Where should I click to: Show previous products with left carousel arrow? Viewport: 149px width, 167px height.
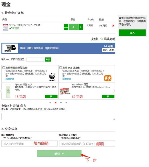pos(1,91)
